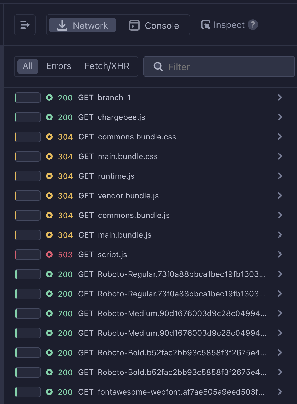The image size is (297, 404).
Task: Select the Inspect cursor icon
Action: [206, 25]
